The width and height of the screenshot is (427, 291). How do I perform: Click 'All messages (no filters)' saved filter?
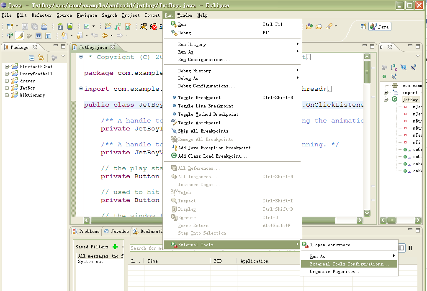100,256
